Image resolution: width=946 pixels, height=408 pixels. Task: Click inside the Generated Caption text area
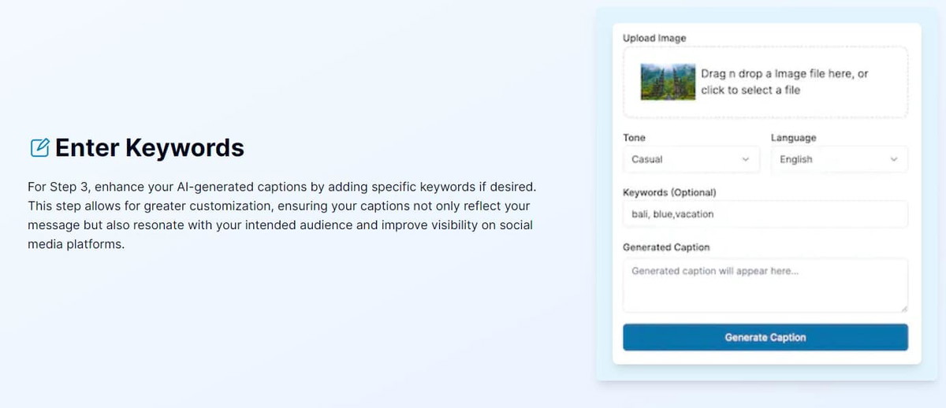click(765, 285)
